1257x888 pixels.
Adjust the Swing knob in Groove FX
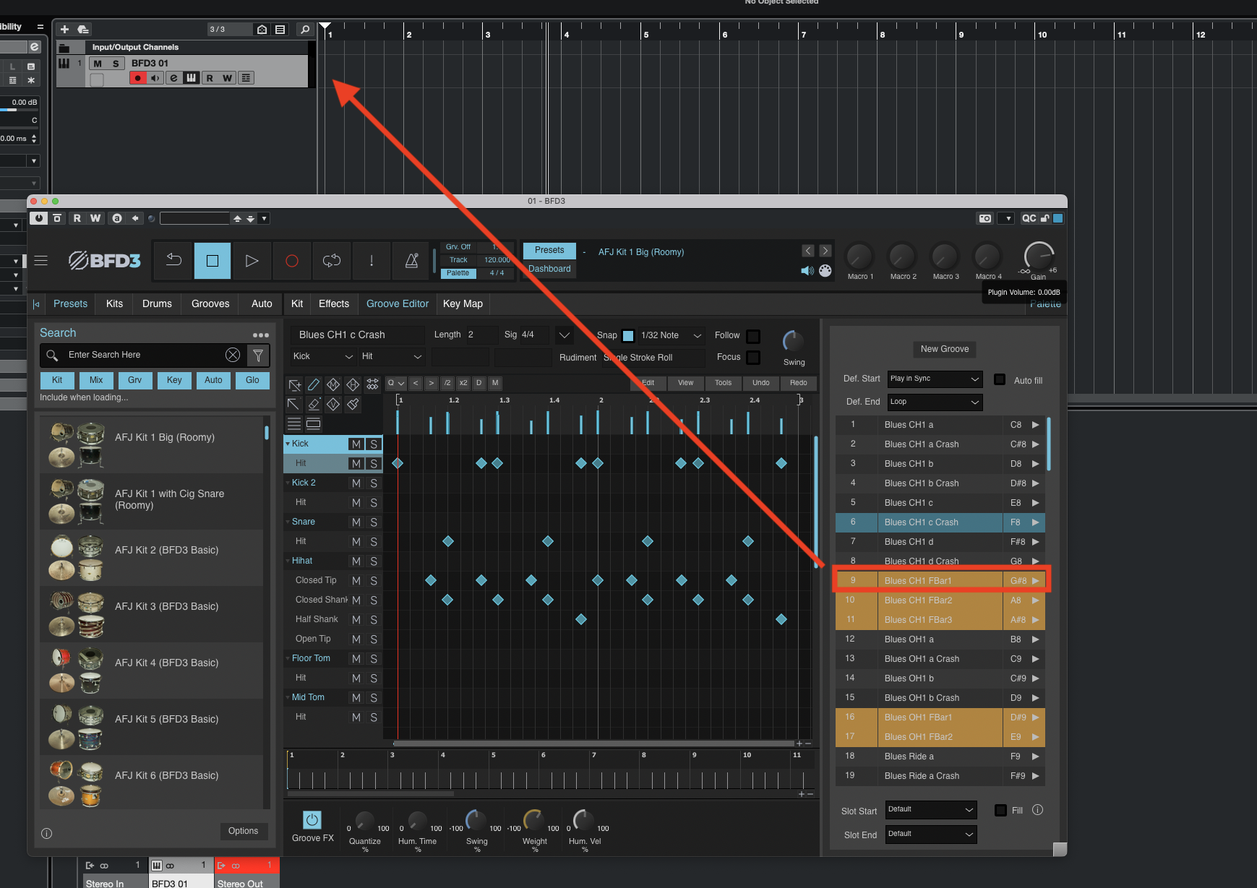click(476, 821)
